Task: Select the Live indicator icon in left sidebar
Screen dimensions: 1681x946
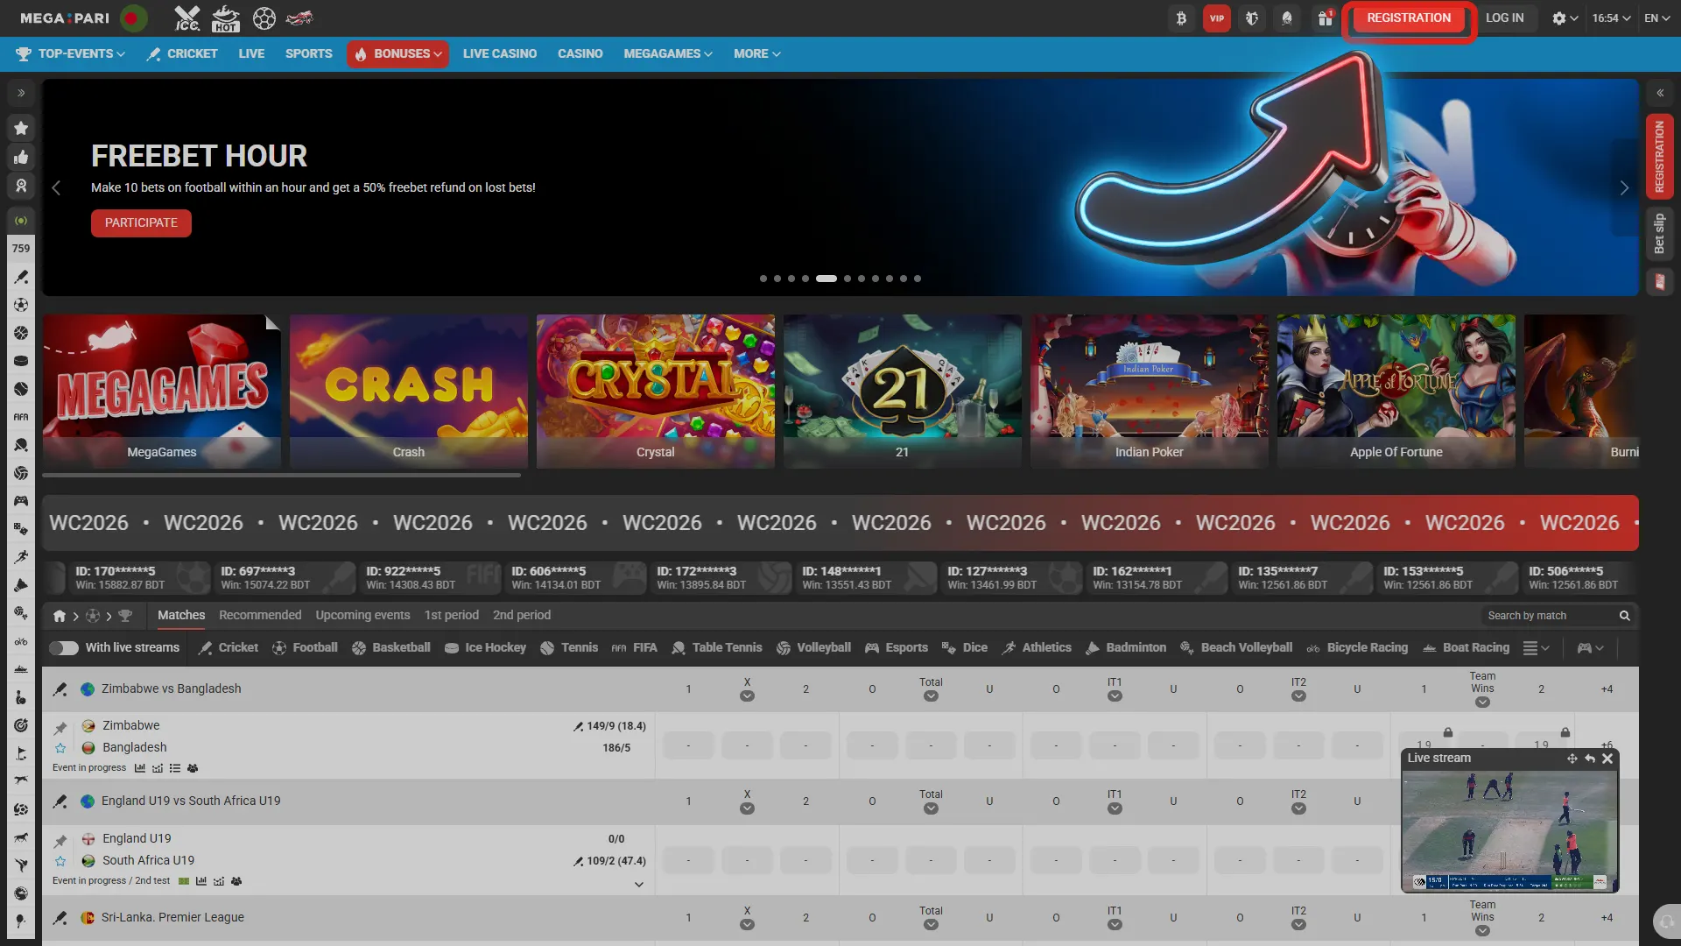Action: coord(21,221)
